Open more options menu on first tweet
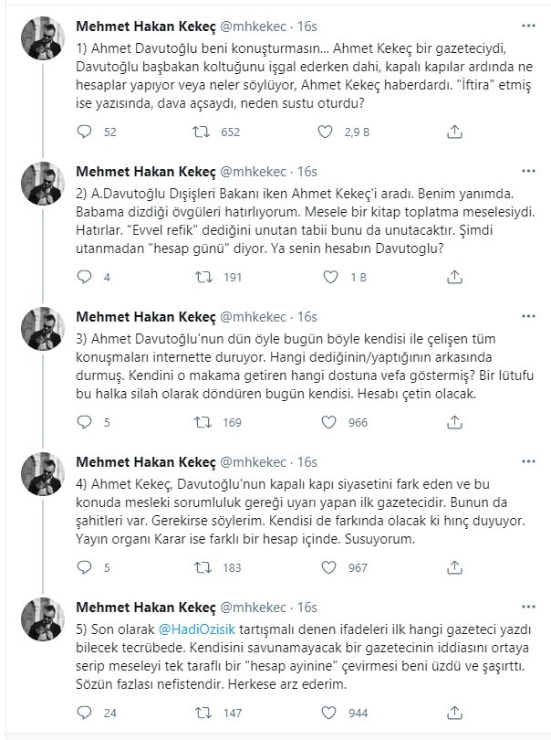551x740 pixels. pos(528,26)
